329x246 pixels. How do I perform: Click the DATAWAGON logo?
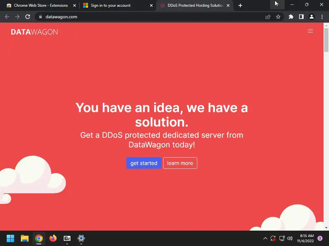coord(34,32)
